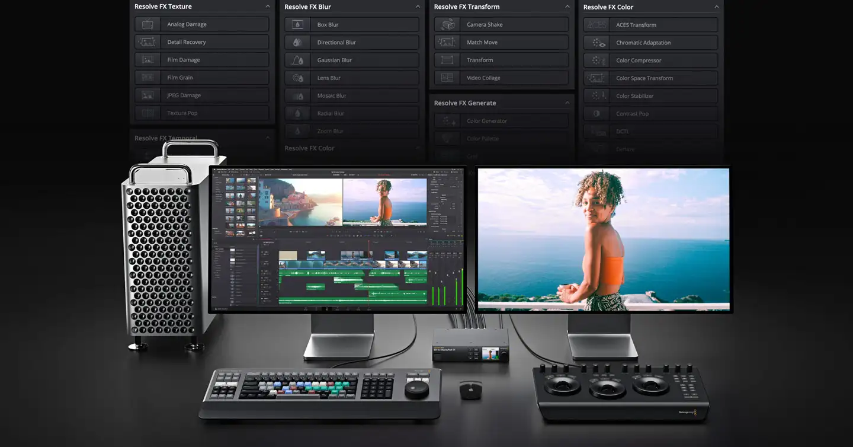
Task: Collapse the Resolve FX Blur group
Action: (x=418, y=7)
